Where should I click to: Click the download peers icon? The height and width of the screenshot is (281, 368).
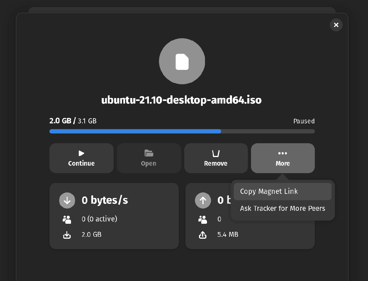[67, 219]
